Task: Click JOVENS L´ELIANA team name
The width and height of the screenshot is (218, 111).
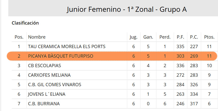Action: tap(47, 94)
